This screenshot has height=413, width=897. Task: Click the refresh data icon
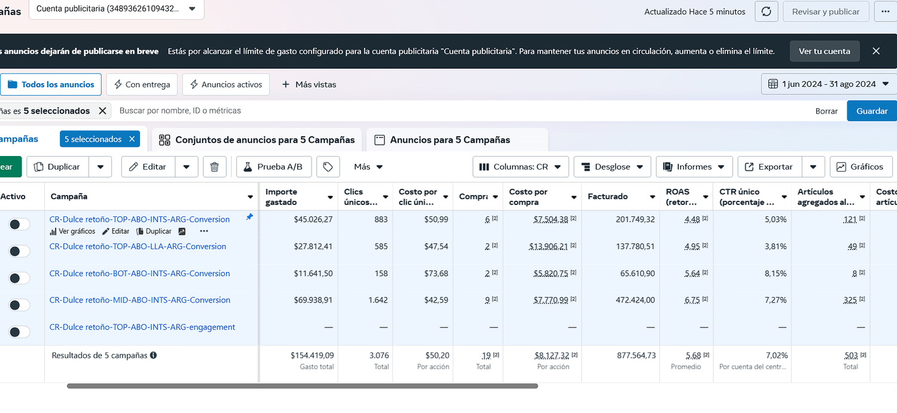[x=766, y=11]
